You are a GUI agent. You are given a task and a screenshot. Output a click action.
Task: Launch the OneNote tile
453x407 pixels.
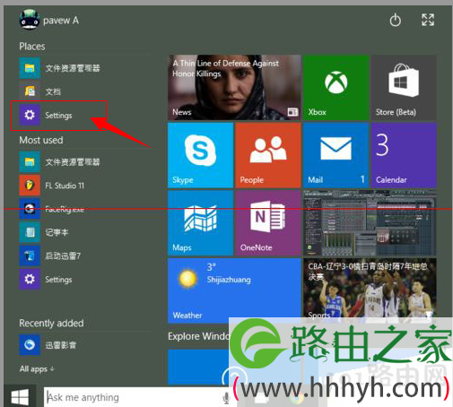point(268,223)
